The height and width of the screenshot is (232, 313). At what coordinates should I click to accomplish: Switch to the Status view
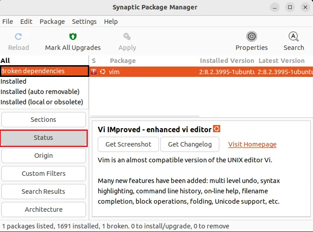pyautogui.click(x=44, y=138)
